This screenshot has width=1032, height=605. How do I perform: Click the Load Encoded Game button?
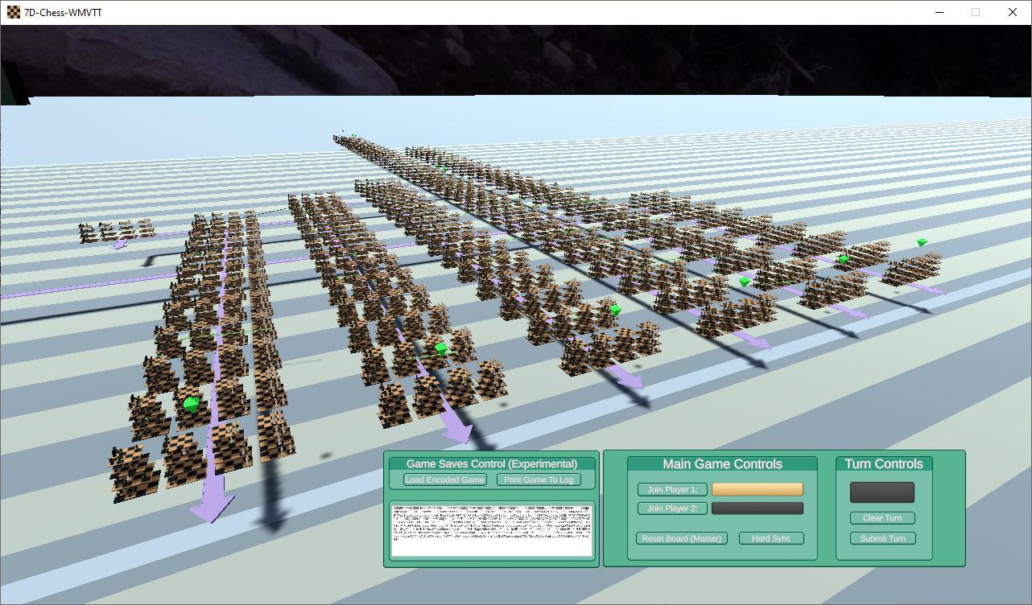click(x=444, y=479)
